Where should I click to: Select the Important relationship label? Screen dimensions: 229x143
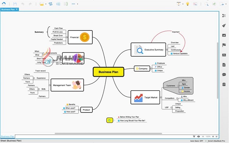click(176, 32)
